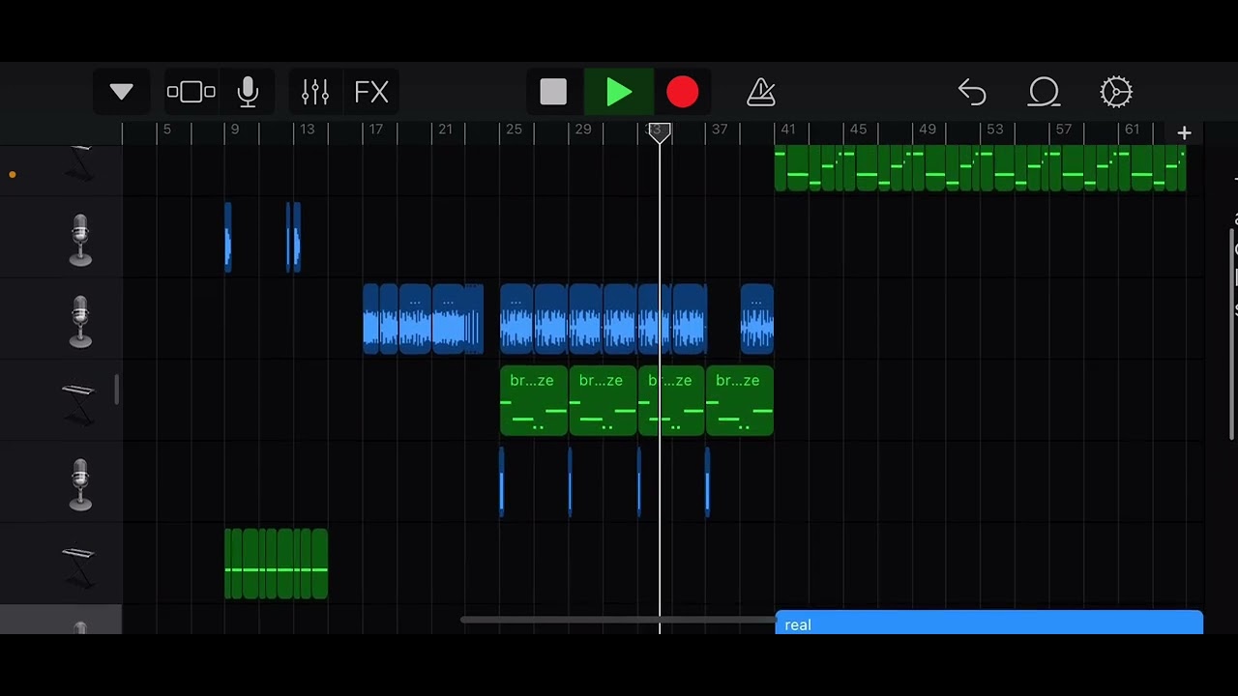Image resolution: width=1238 pixels, height=696 pixels.
Task: Stop playback with the square button
Action: point(553,92)
